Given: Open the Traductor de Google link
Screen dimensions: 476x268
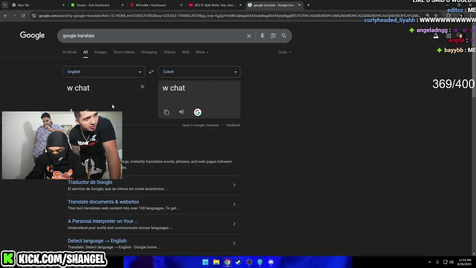Looking at the screenshot, I should tap(90, 182).
